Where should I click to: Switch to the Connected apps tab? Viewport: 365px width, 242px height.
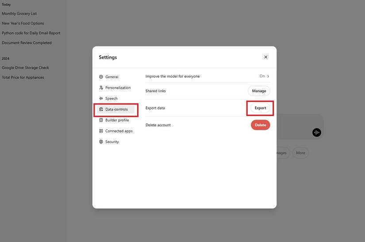[x=119, y=131]
